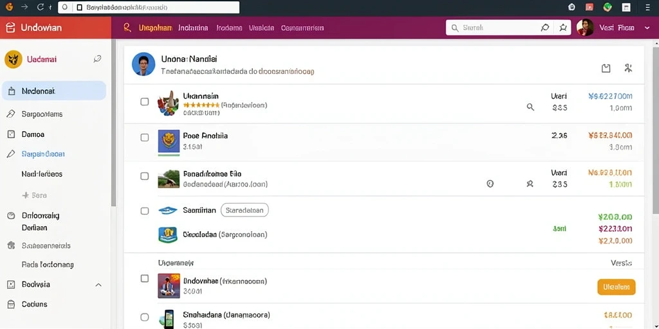The image size is (659, 329).
Task: Click the purple magnifier icon before Uroanham
Action: pos(127,28)
